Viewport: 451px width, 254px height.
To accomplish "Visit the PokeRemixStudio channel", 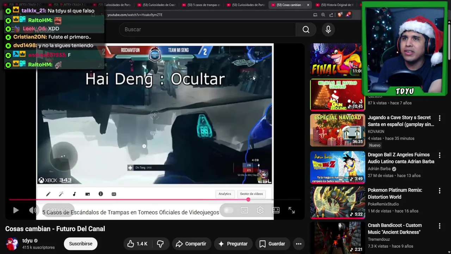I will tap(383, 204).
